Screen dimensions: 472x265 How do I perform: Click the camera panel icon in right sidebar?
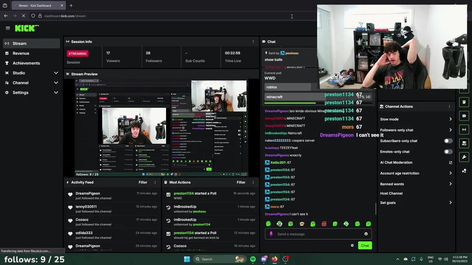pyautogui.click(x=464, y=143)
